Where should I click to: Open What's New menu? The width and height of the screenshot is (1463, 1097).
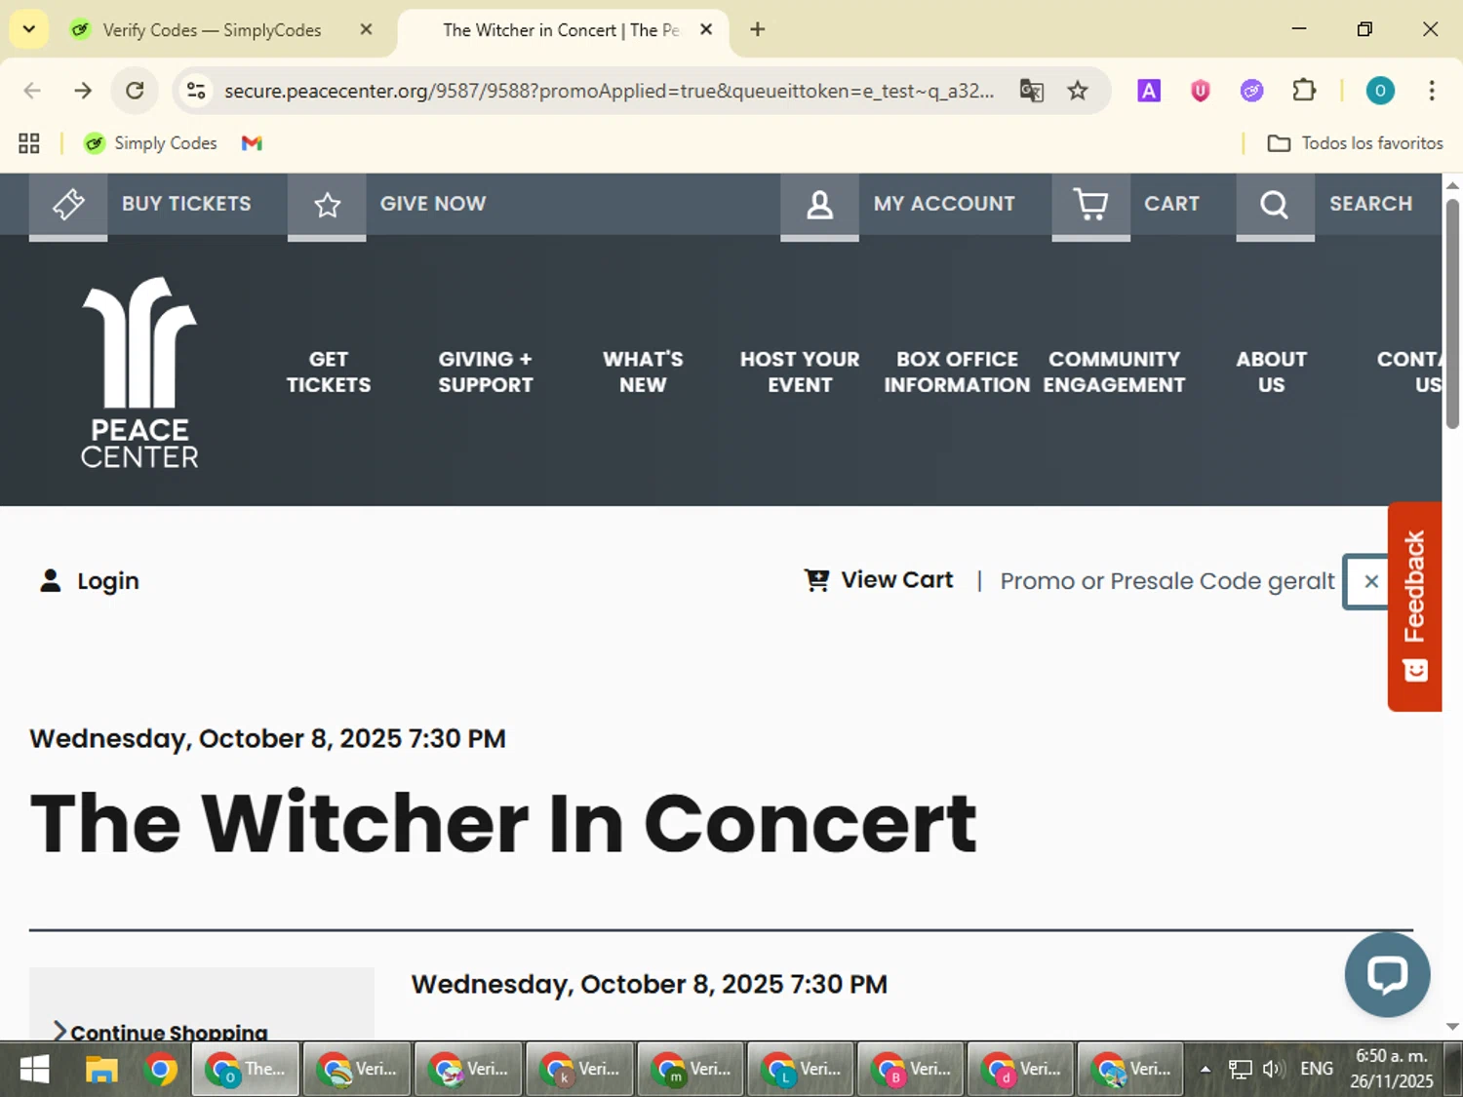point(643,372)
